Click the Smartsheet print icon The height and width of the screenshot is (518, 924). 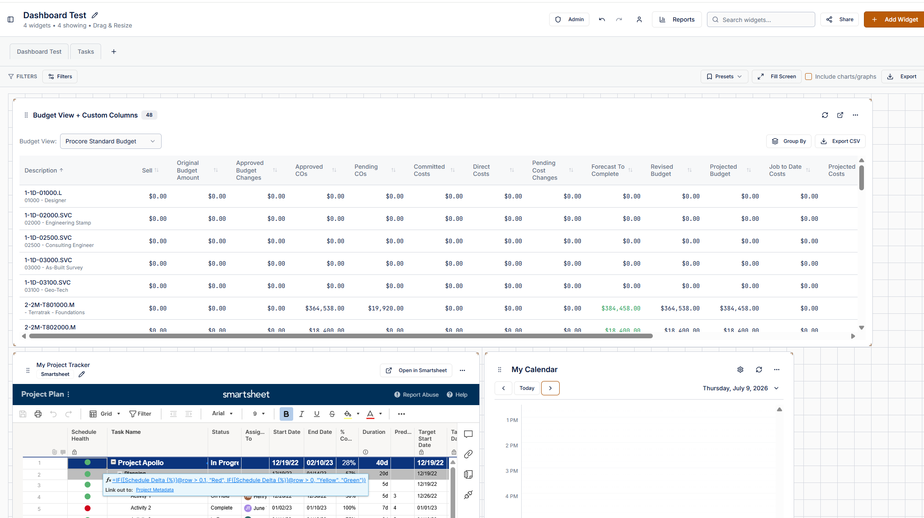pyautogui.click(x=38, y=414)
